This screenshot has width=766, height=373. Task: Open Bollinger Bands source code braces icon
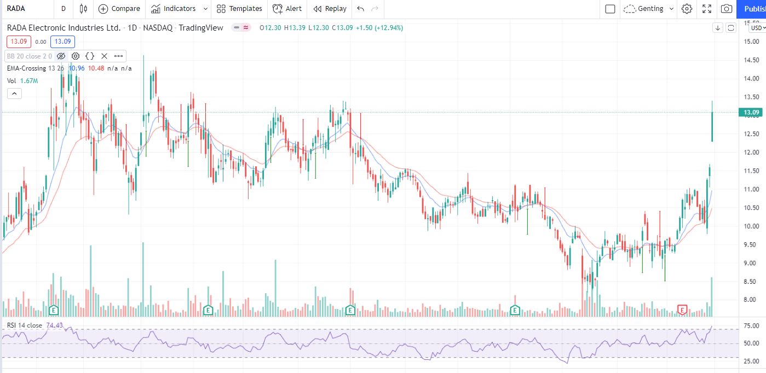click(90, 56)
